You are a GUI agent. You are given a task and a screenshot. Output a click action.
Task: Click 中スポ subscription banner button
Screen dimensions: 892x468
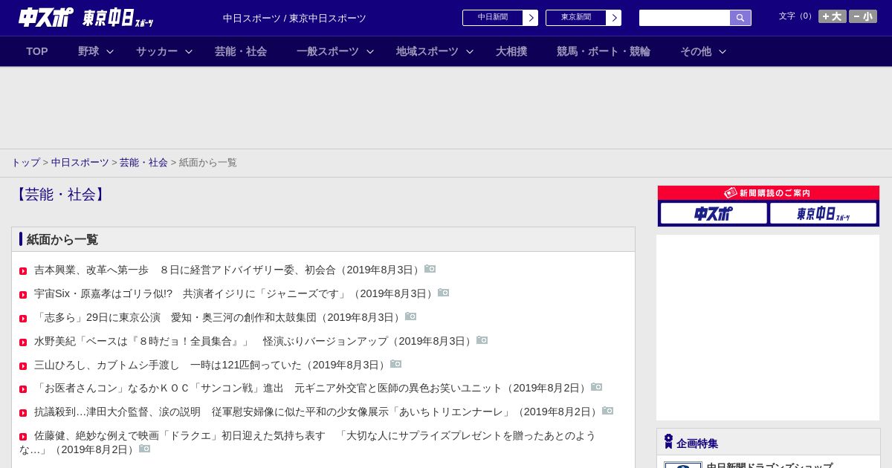[714, 213]
